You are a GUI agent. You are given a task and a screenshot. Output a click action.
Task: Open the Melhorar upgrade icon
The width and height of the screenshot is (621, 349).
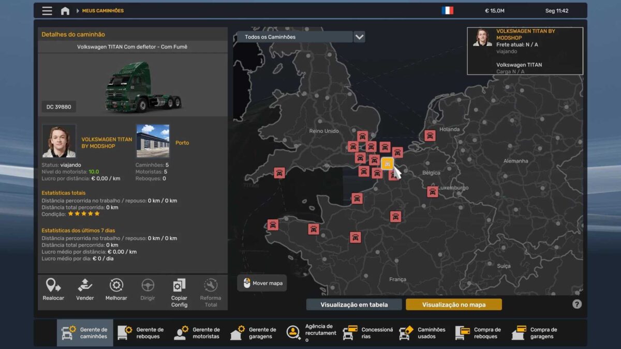pos(116,285)
